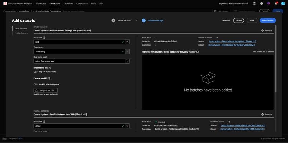Viewport: 288px width, 143px height.
Task: Switch to Profile datasets side tab
Action: [x=21, y=33]
